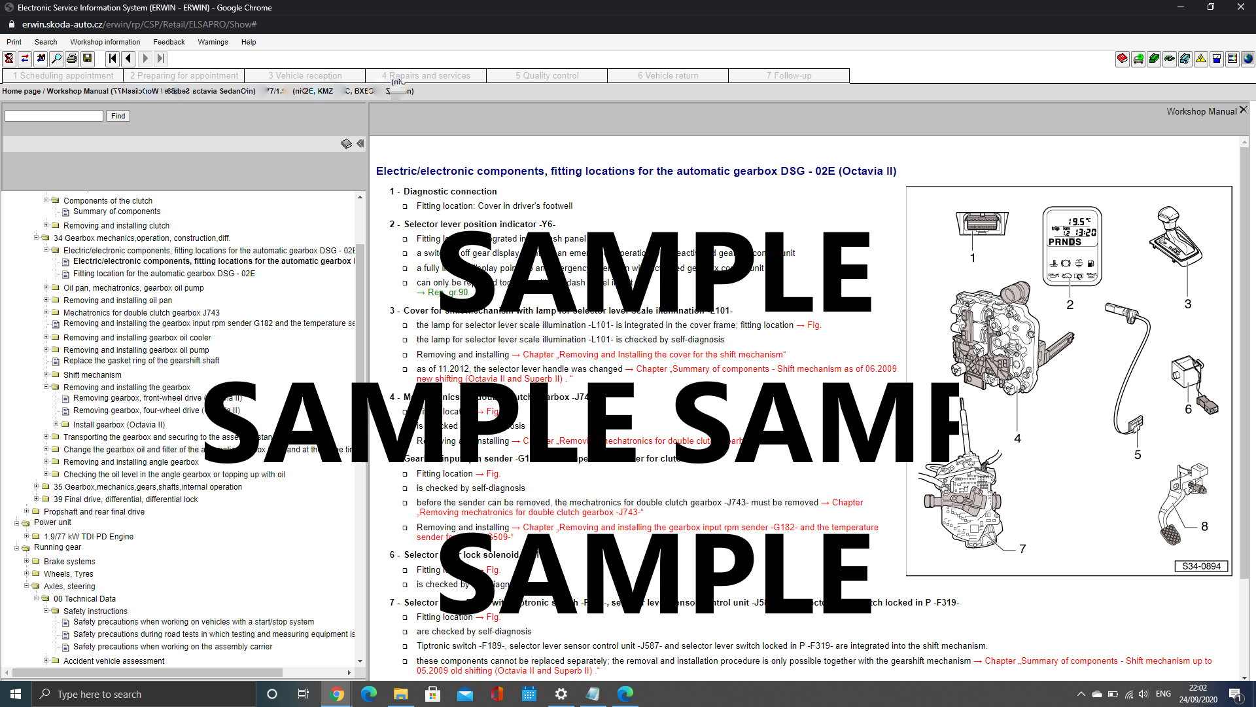Go to first page arrow icon

coord(113,59)
